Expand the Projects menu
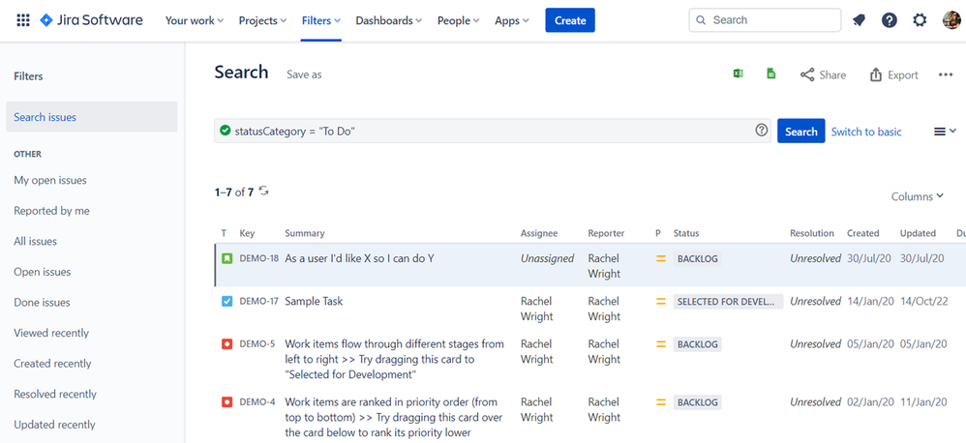The image size is (966, 443). pos(262,20)
